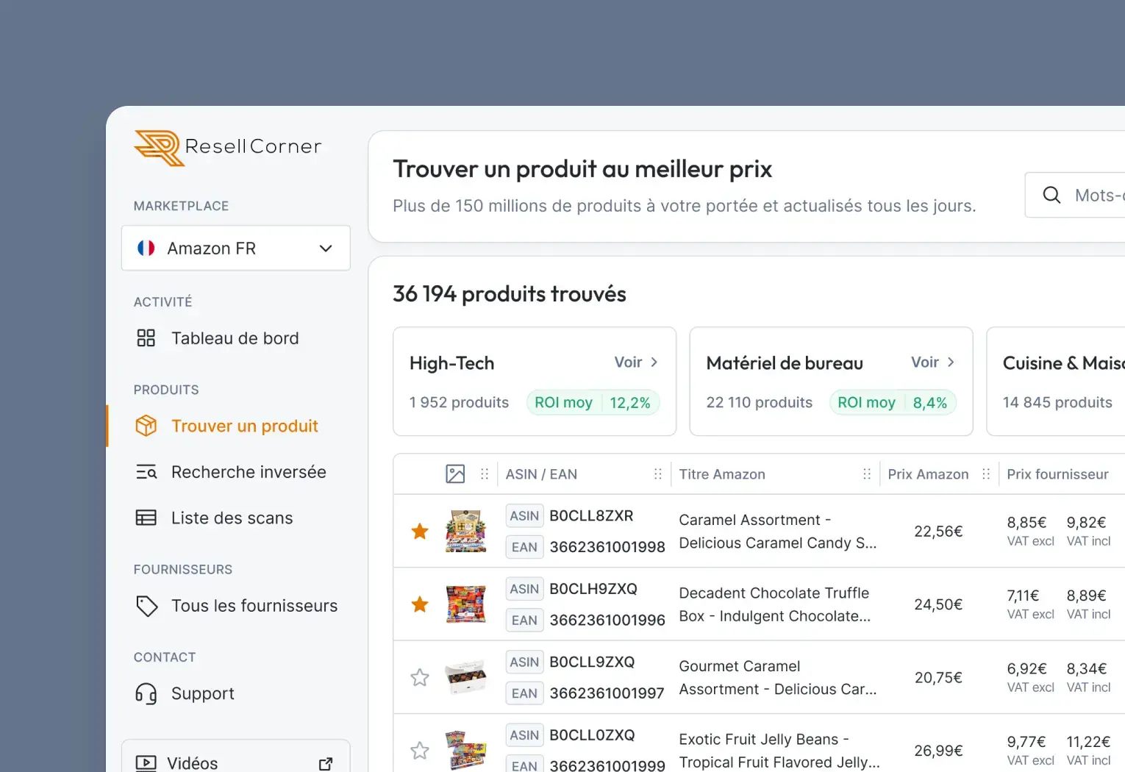Click the Caramel Assortment product title
Screen dimensions: 1125x772
[x=778, y=532]
